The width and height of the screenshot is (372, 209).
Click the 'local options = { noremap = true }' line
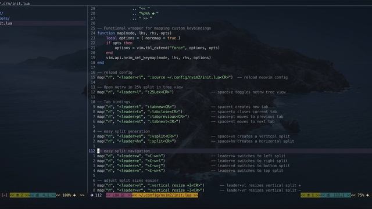click(143, 38)
